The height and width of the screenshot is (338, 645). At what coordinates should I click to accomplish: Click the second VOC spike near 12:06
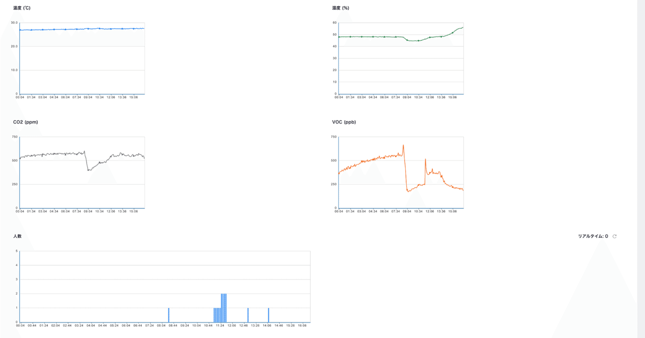425,160
